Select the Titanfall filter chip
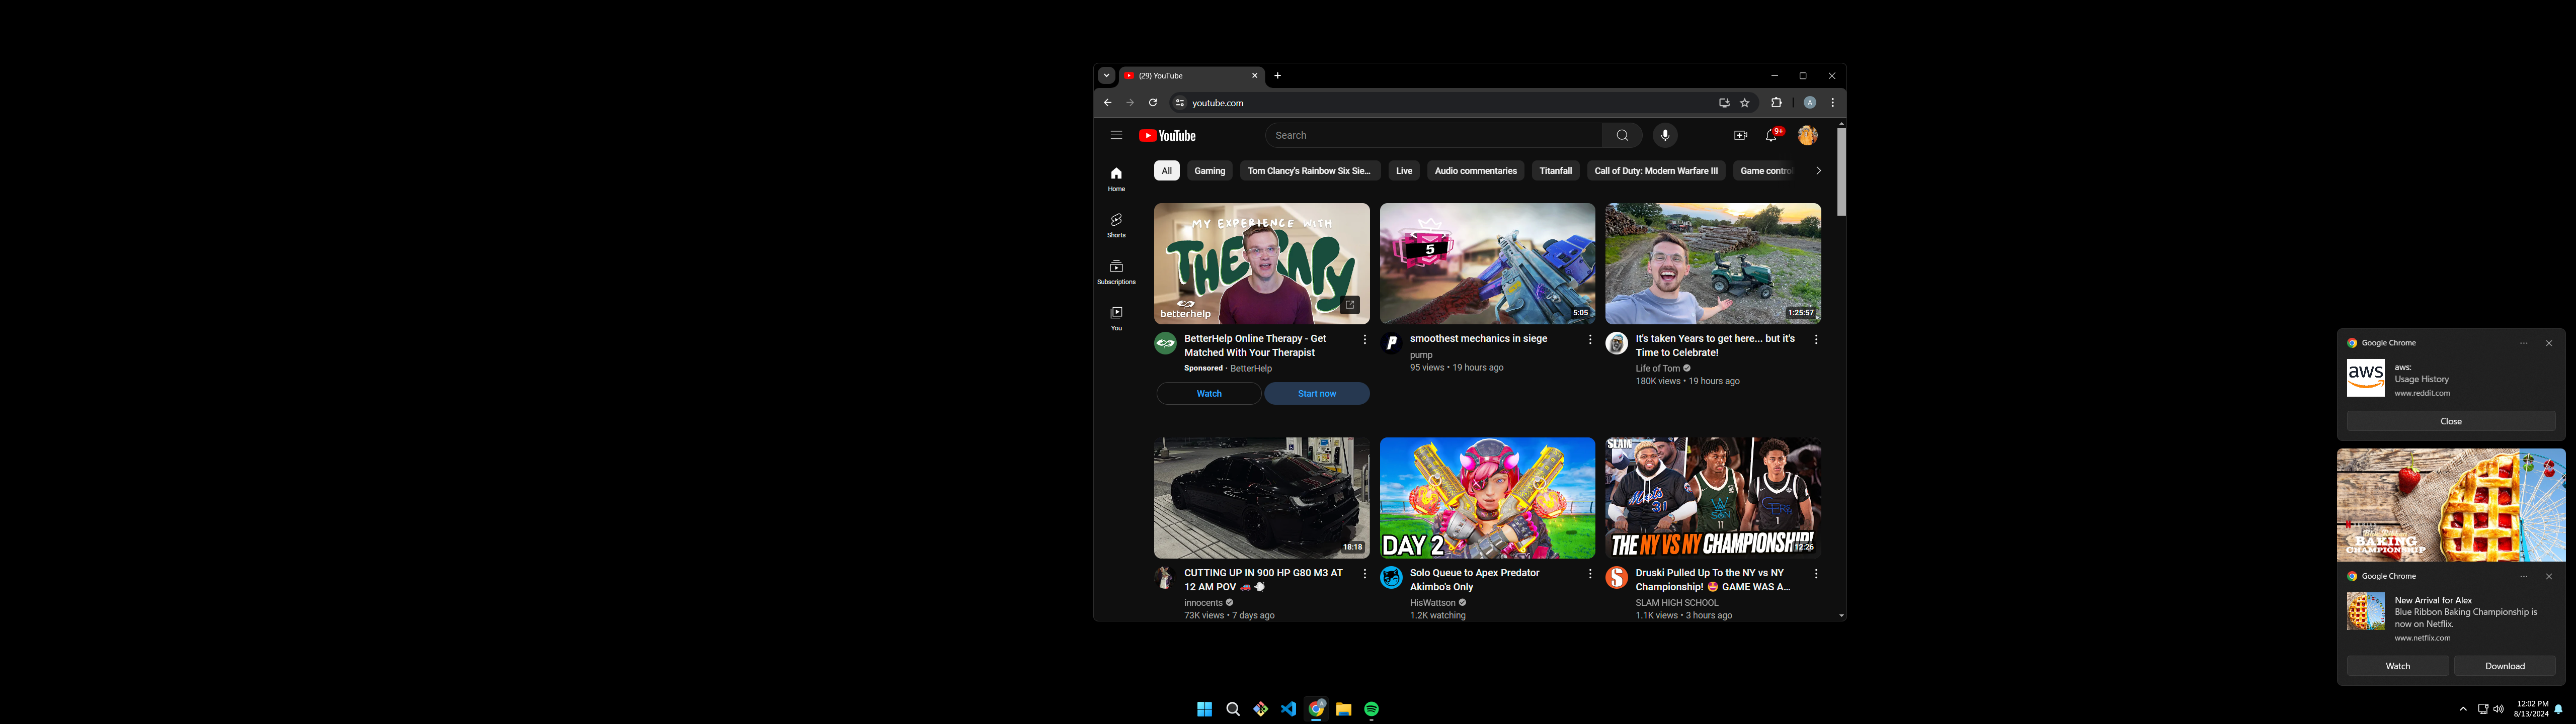The width and height of the screenshot is (2576, 724). pyautogui.click(x=1555, y=171)
